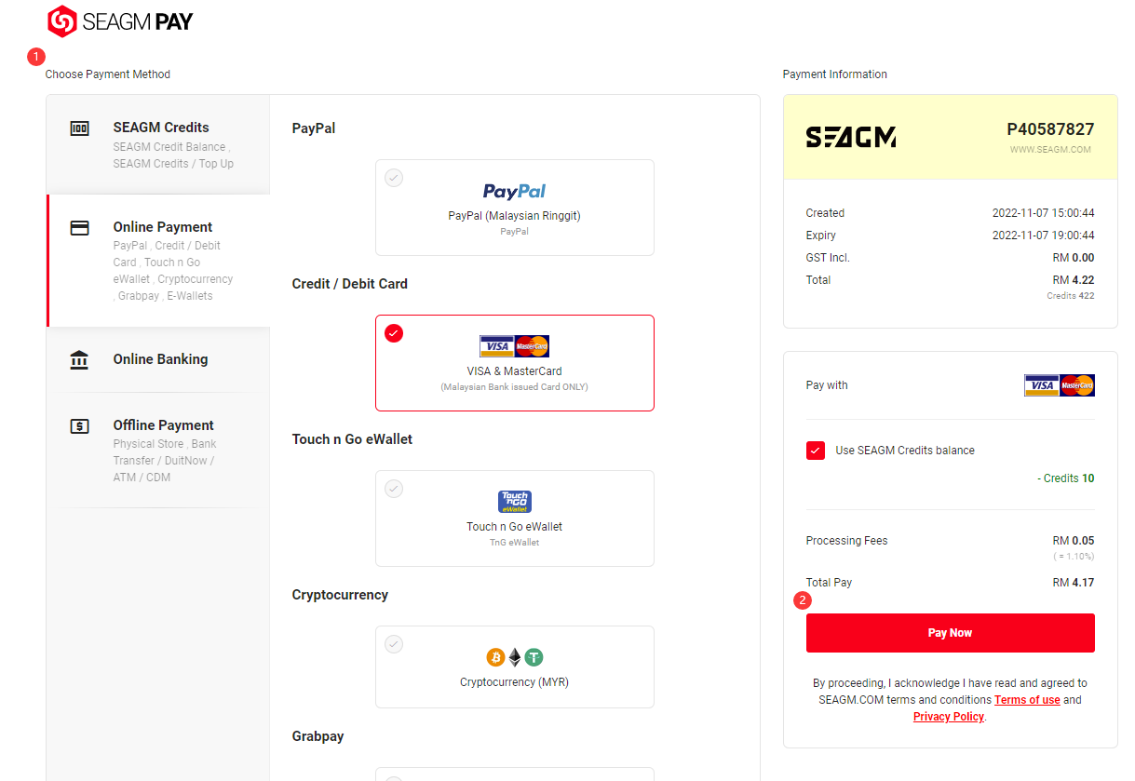The image size is (1135, 781).
Task: Click the Pay Now button
Action: pyautogui.click(x=950, y=633)
